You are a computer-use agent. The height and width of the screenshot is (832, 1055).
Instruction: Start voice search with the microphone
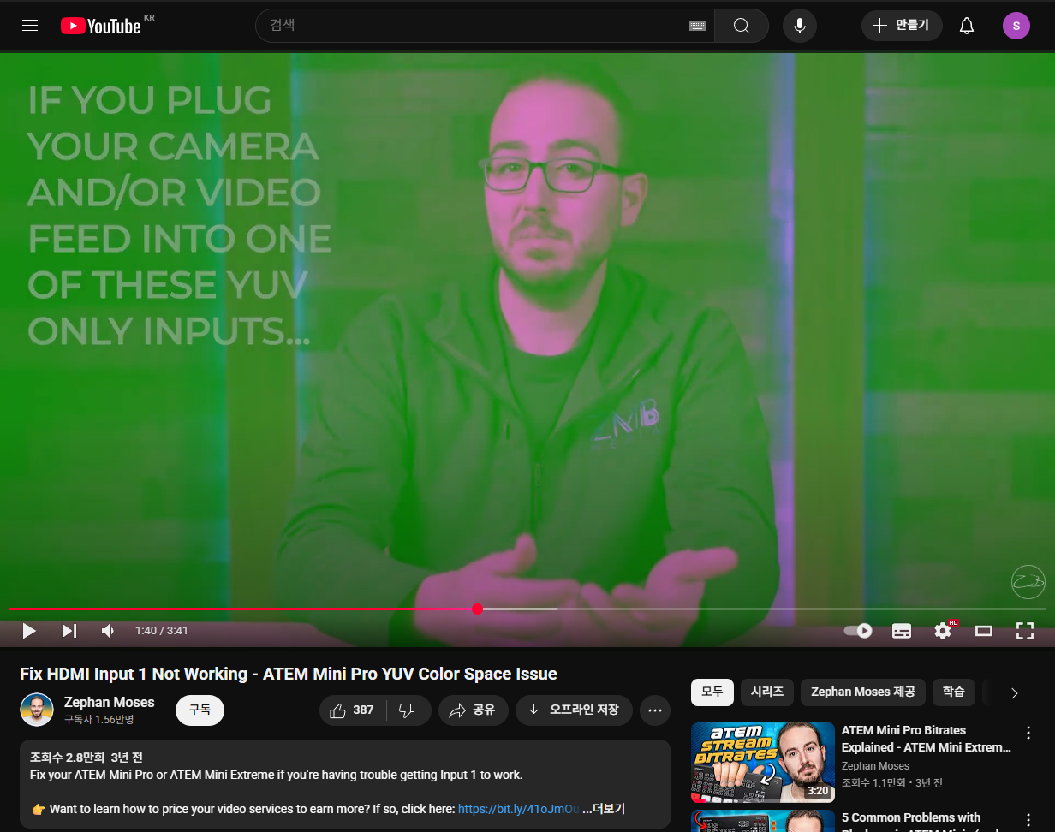[800, 26]
